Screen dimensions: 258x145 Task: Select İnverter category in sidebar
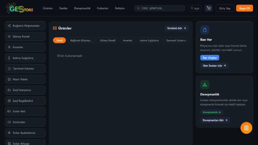[25, 47]
